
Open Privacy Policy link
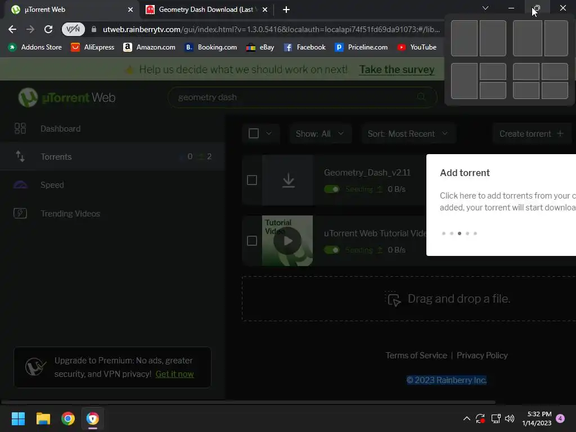tap(482, 355)
